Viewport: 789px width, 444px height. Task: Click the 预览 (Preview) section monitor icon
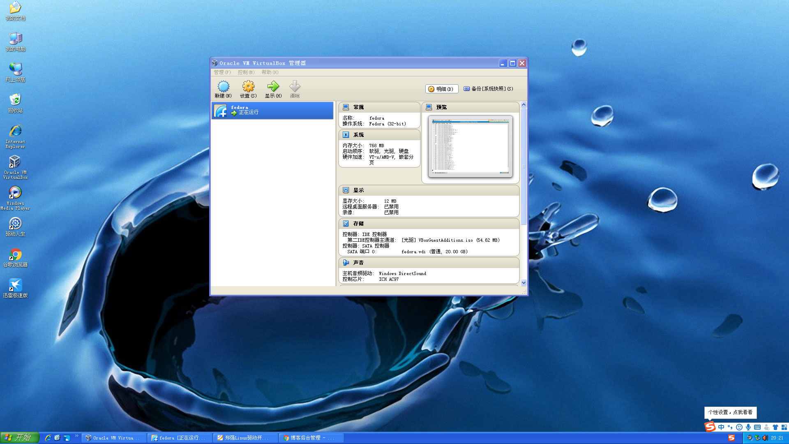(429, 107)
